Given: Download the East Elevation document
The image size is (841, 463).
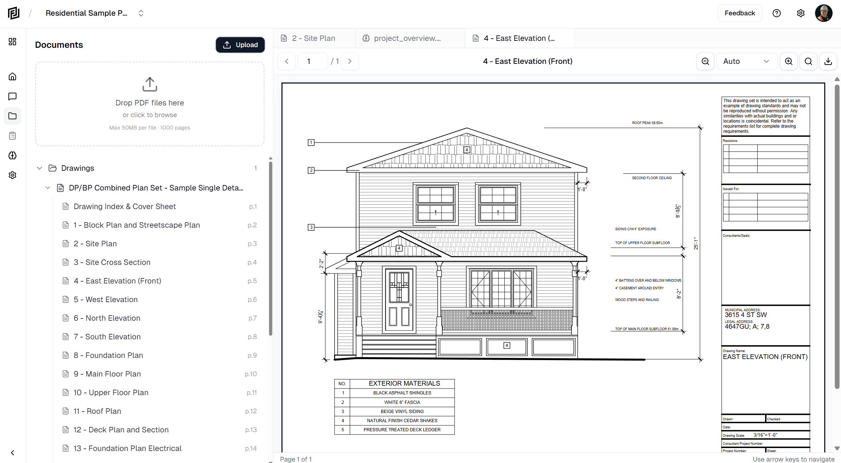Looking at the screenshot, I should click(828, 61).
